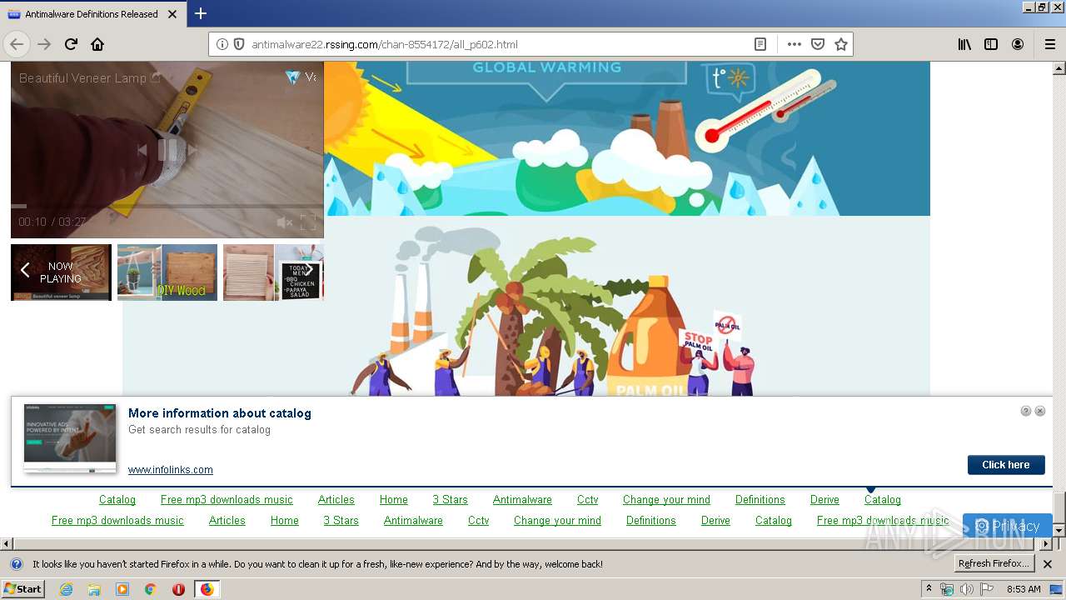The width and height of the screenshot is (1066, 600).
Task: Click the horizontal scrollbar left arrow
Action: (7, 544)
